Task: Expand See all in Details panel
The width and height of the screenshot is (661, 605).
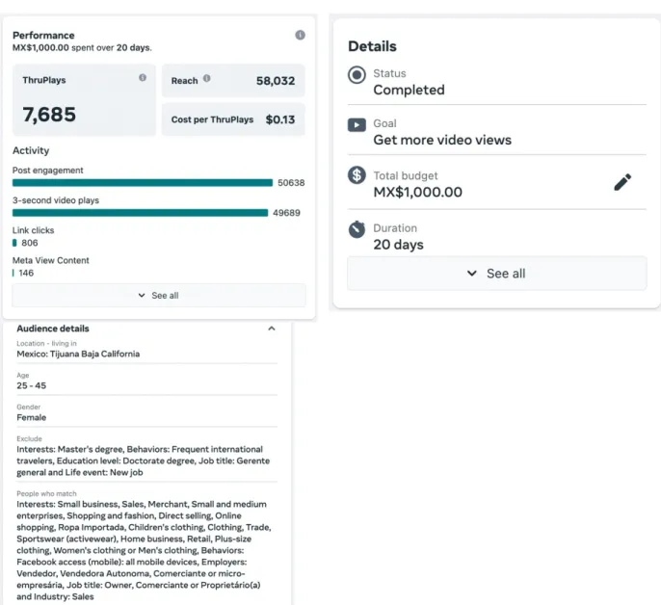Action: pos(496,274)
